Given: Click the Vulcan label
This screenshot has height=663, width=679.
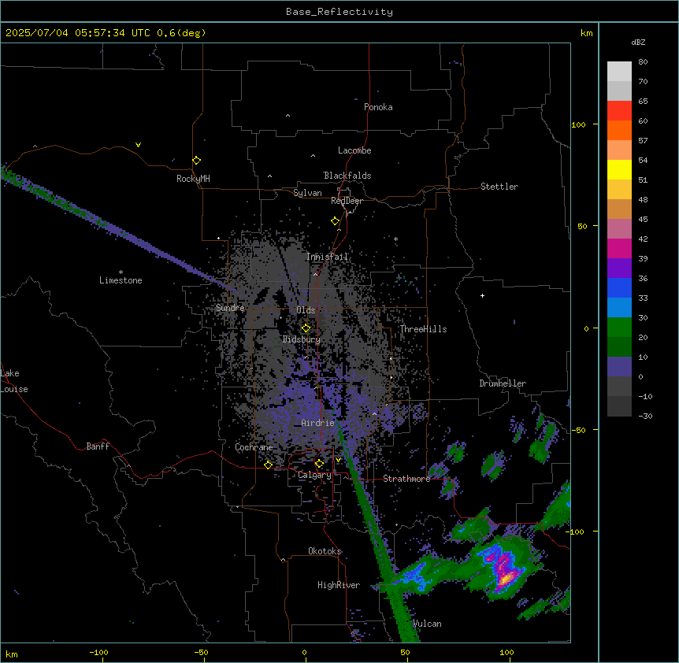Looking at the screenshot, I should pos(427,624).
